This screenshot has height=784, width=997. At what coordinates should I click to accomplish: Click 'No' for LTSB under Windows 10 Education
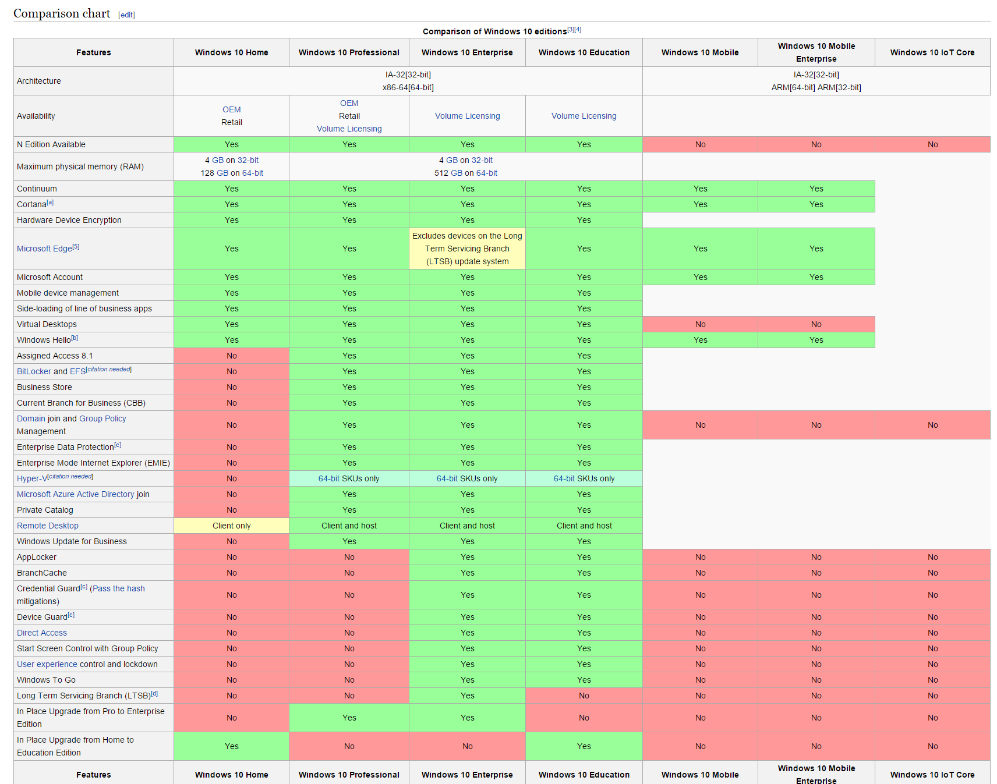pyautogui.click(x=584, y=696)
